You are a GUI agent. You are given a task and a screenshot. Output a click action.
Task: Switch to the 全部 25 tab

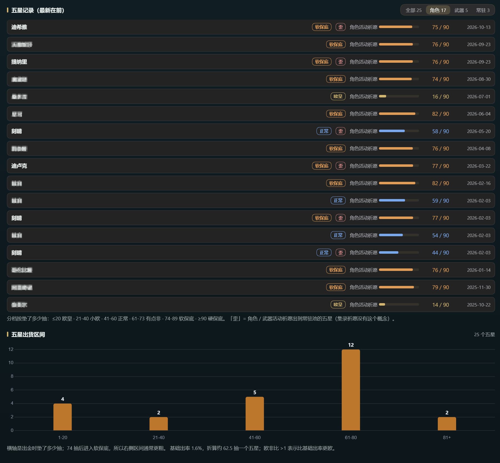413,10
